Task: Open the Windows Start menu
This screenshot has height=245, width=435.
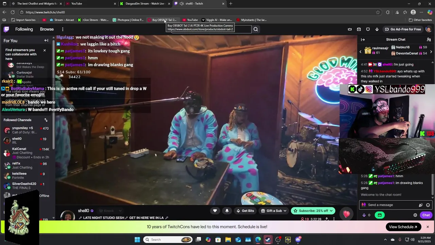Action: [137, 240]
